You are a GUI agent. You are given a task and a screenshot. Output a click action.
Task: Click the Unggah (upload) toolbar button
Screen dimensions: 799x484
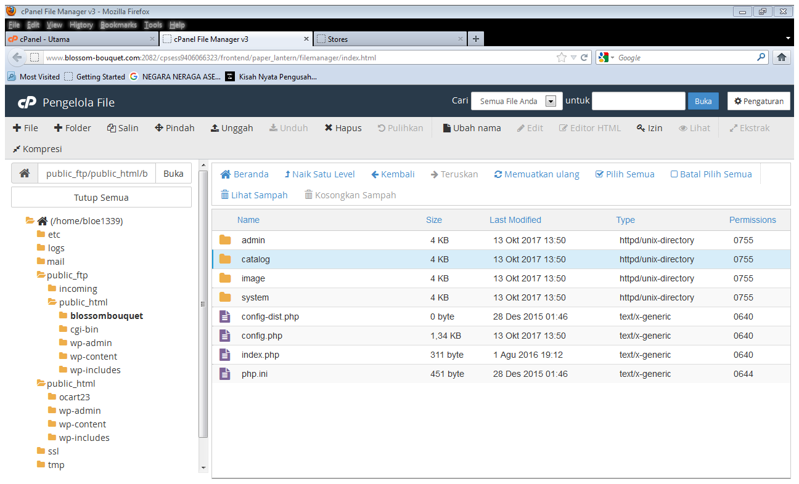[x=232, y=128]
